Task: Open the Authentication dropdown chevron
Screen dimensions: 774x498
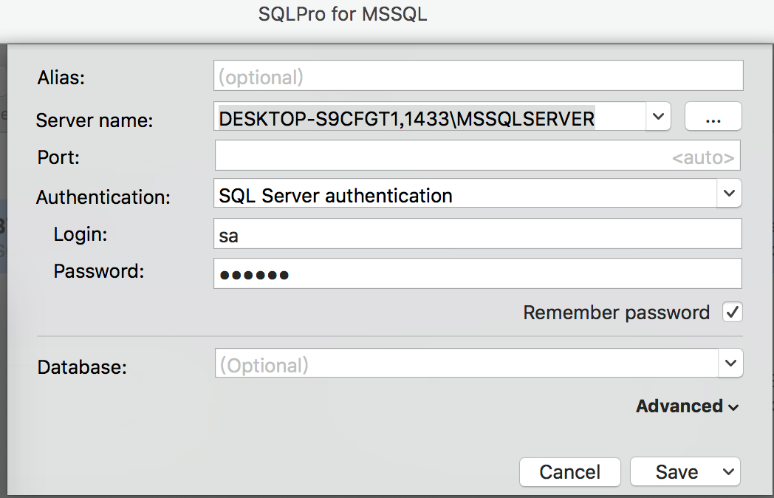Action: (x=729, y=194)
